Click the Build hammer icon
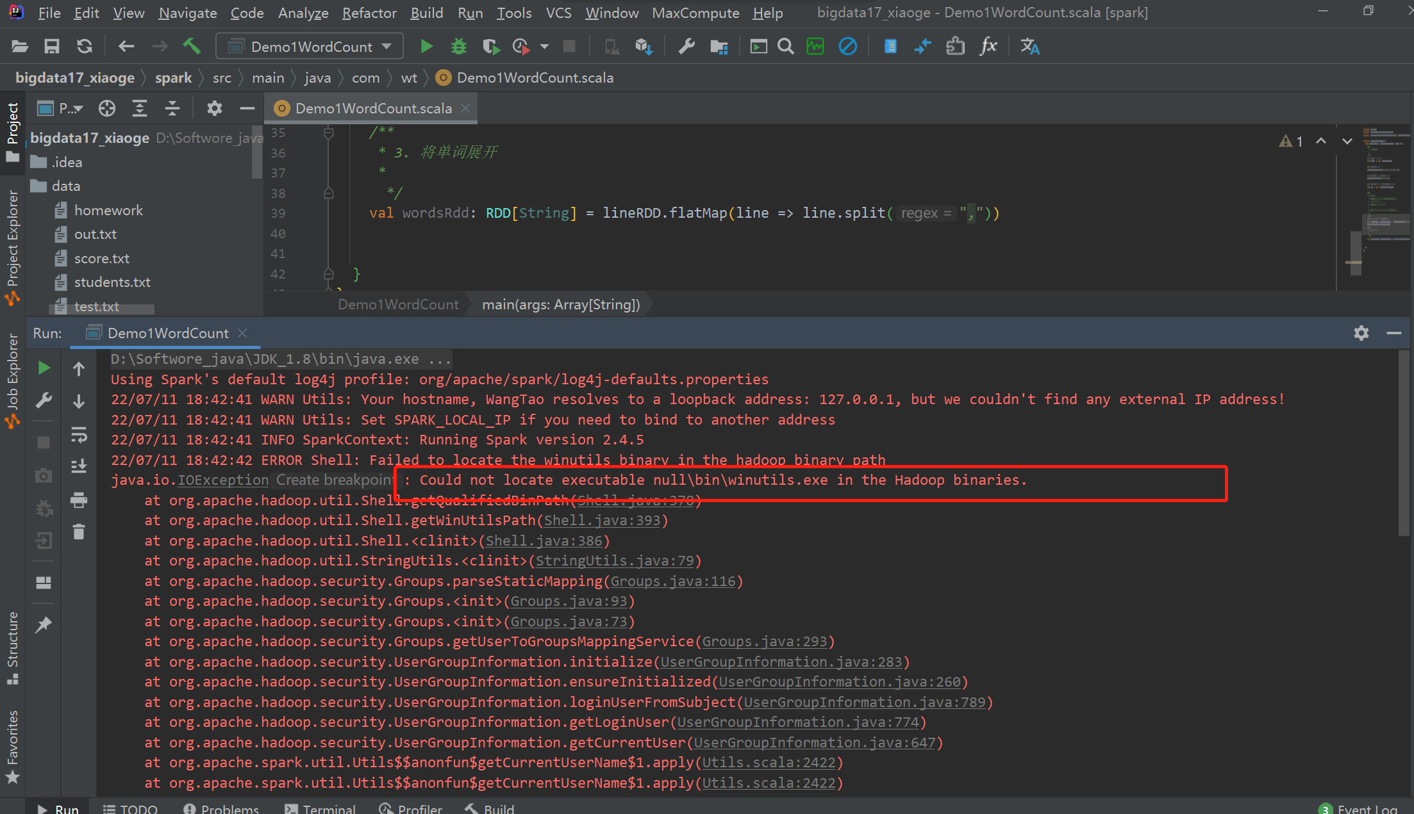 (192, 46)
